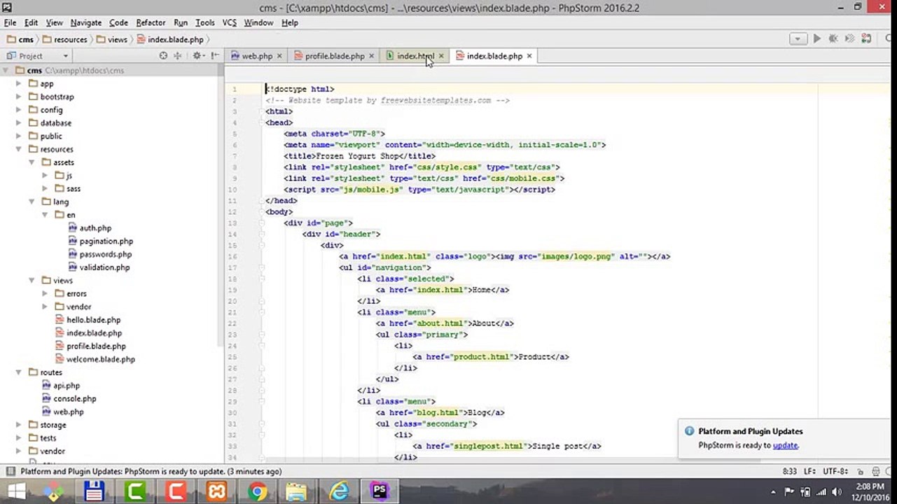
Task: Open Google Chrome from the taskbar
Action: [x=257, y=492]
